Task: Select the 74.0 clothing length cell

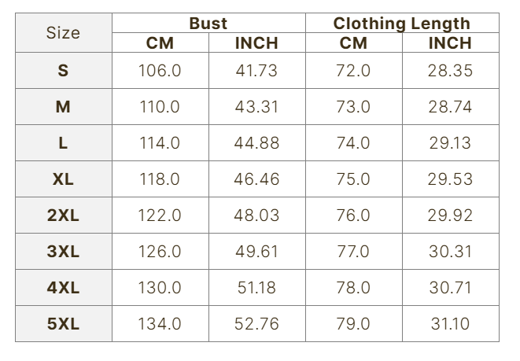Action: (x=353, y=143)
